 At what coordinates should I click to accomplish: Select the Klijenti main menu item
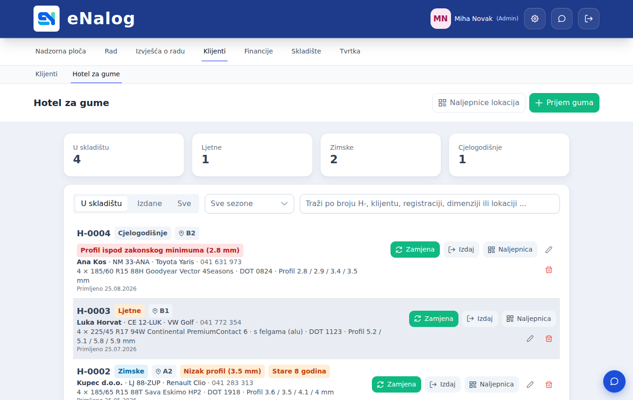(x=215, y=51)
